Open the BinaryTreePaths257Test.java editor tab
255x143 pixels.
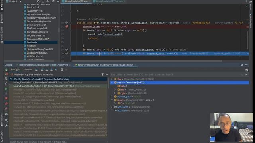[x=109, y=1]
